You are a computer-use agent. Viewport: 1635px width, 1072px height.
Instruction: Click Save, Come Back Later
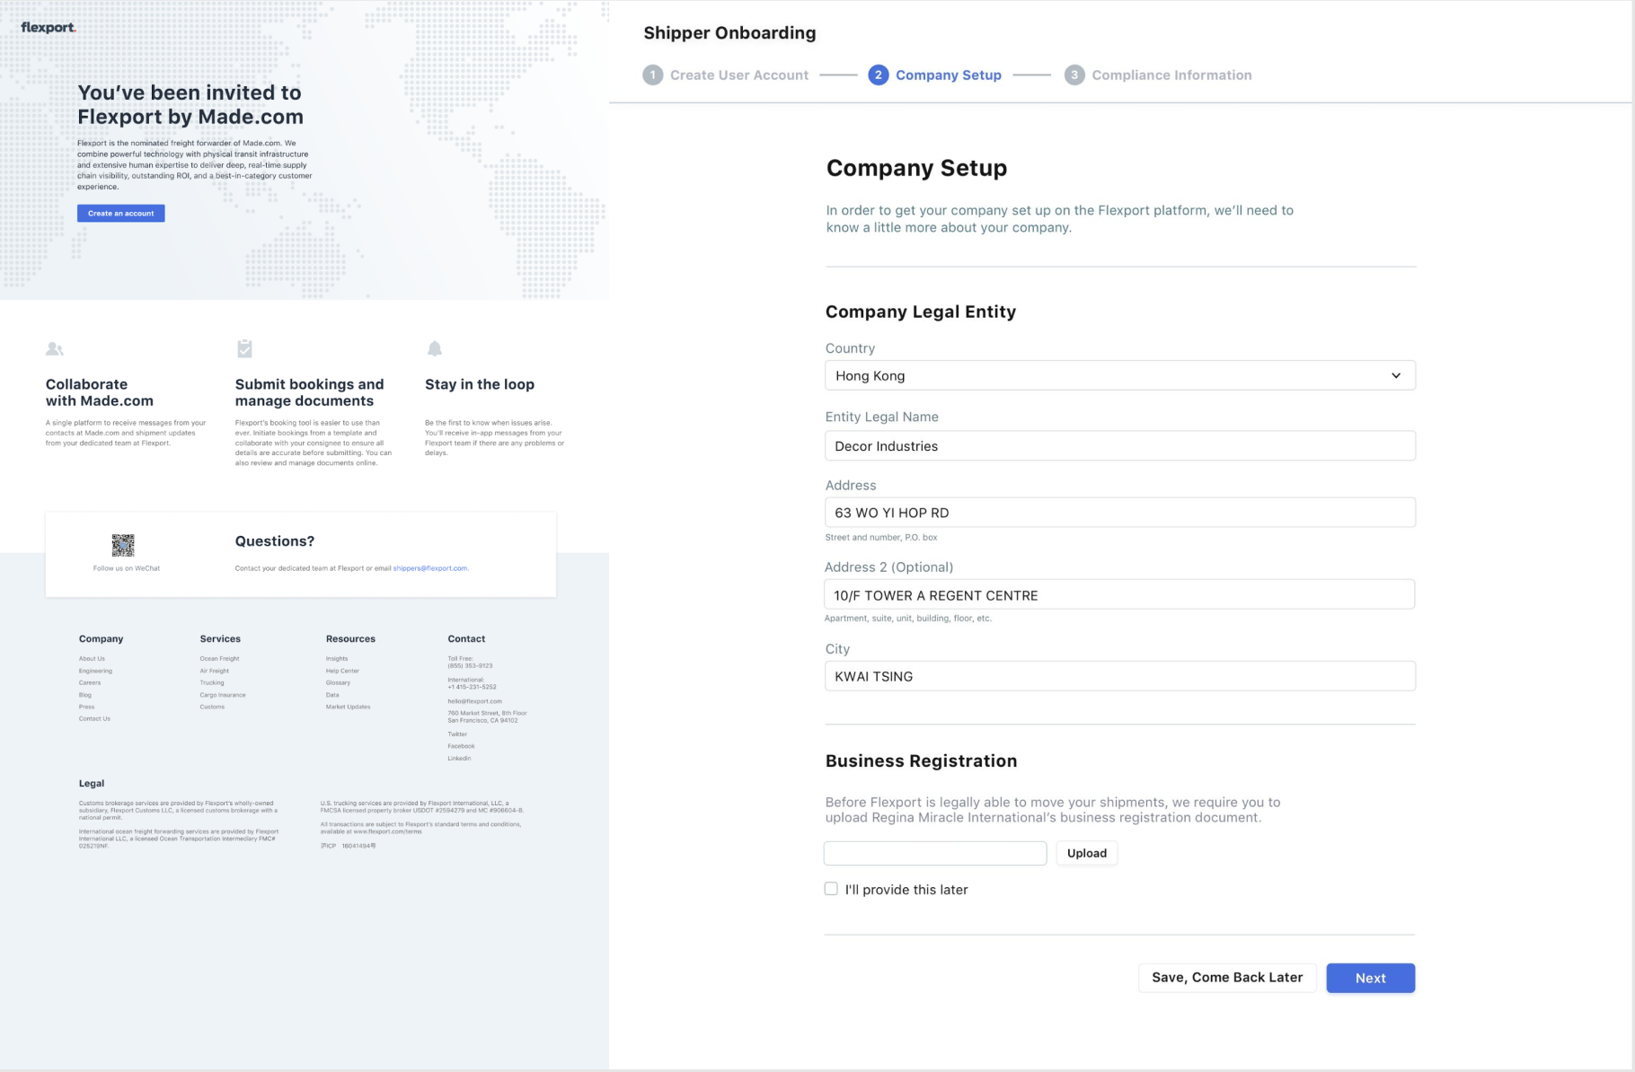click(x=1227, y=978)
